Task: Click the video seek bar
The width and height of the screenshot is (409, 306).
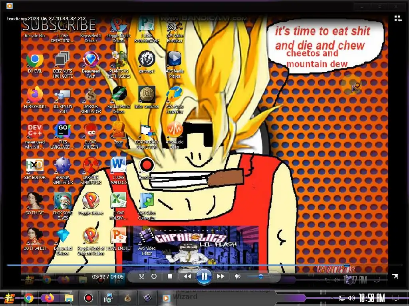Action: point(204,265)
